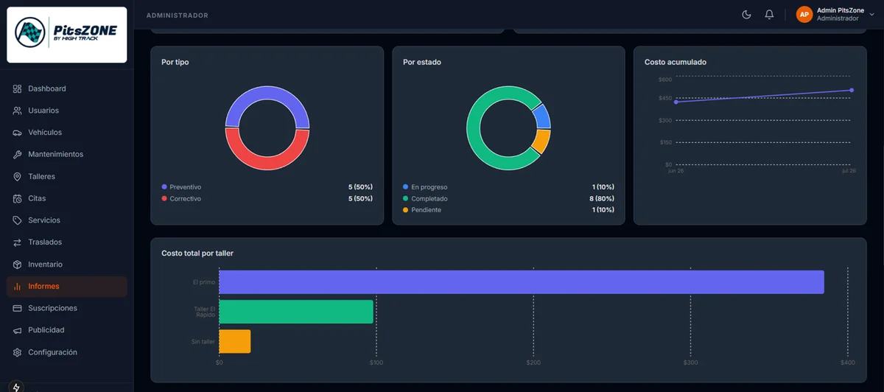Click the green Completado donut segment
Screen dimensions: 884x392
(x=472, y=129)
